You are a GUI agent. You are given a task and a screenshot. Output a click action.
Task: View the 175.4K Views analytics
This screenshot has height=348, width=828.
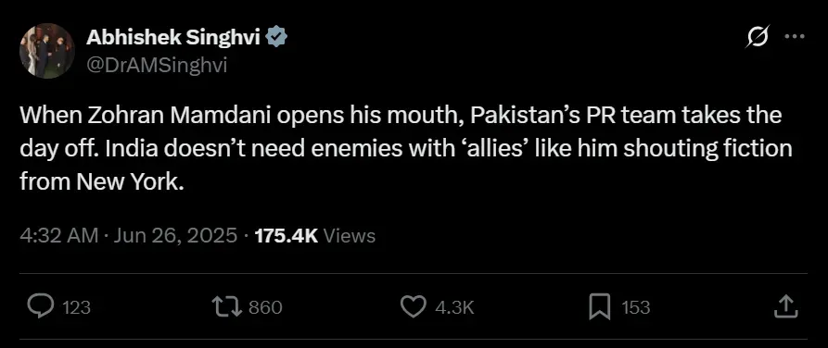coord(314,236)
